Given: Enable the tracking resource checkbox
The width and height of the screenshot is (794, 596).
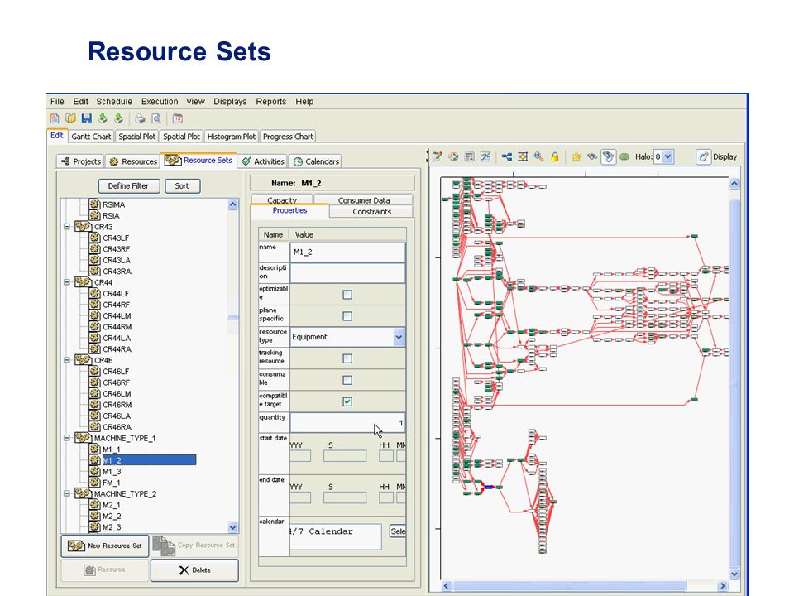Looking at the screenshot, I should point(347,358).
